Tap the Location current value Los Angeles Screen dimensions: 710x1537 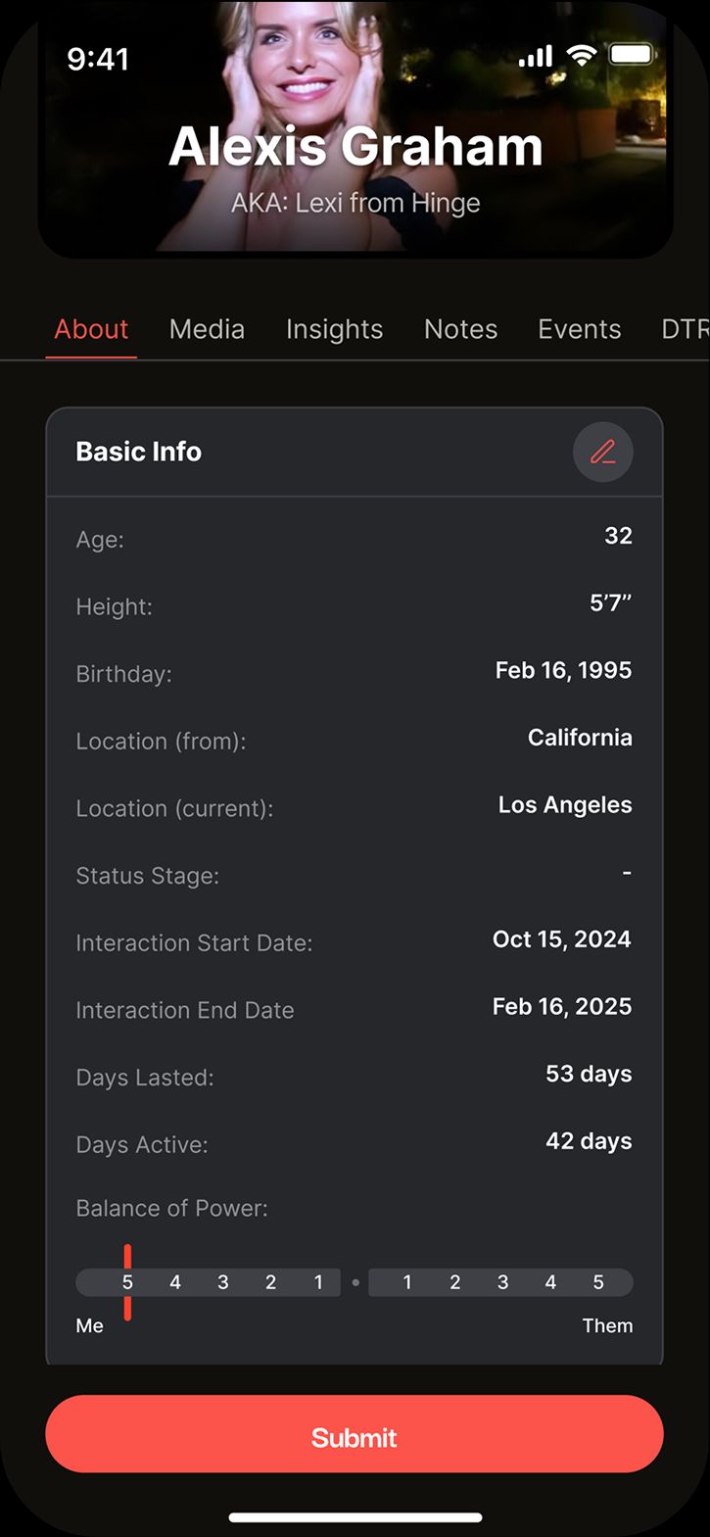pyautogui.click(x=565, y=805)
